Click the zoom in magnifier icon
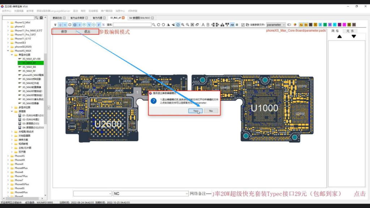The image size is (370, 208). coord(182,25)
